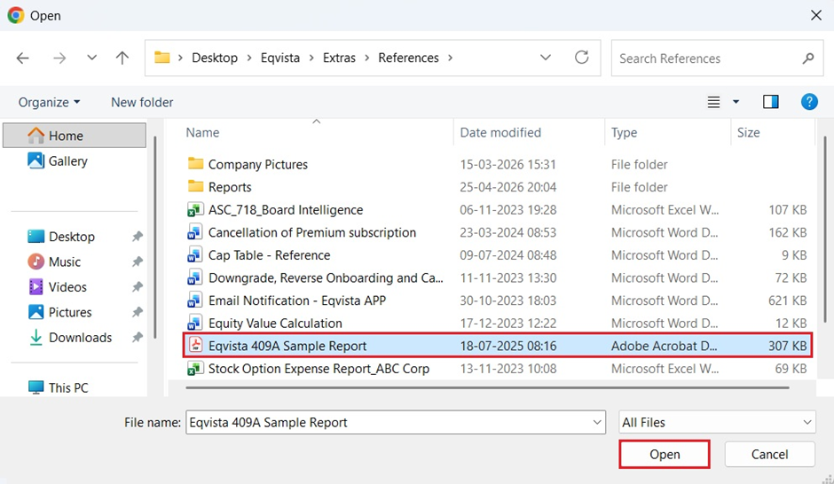Click date 18-07-2025 08:16 cell
834x484 pixels.
click(x=508, y=346)
